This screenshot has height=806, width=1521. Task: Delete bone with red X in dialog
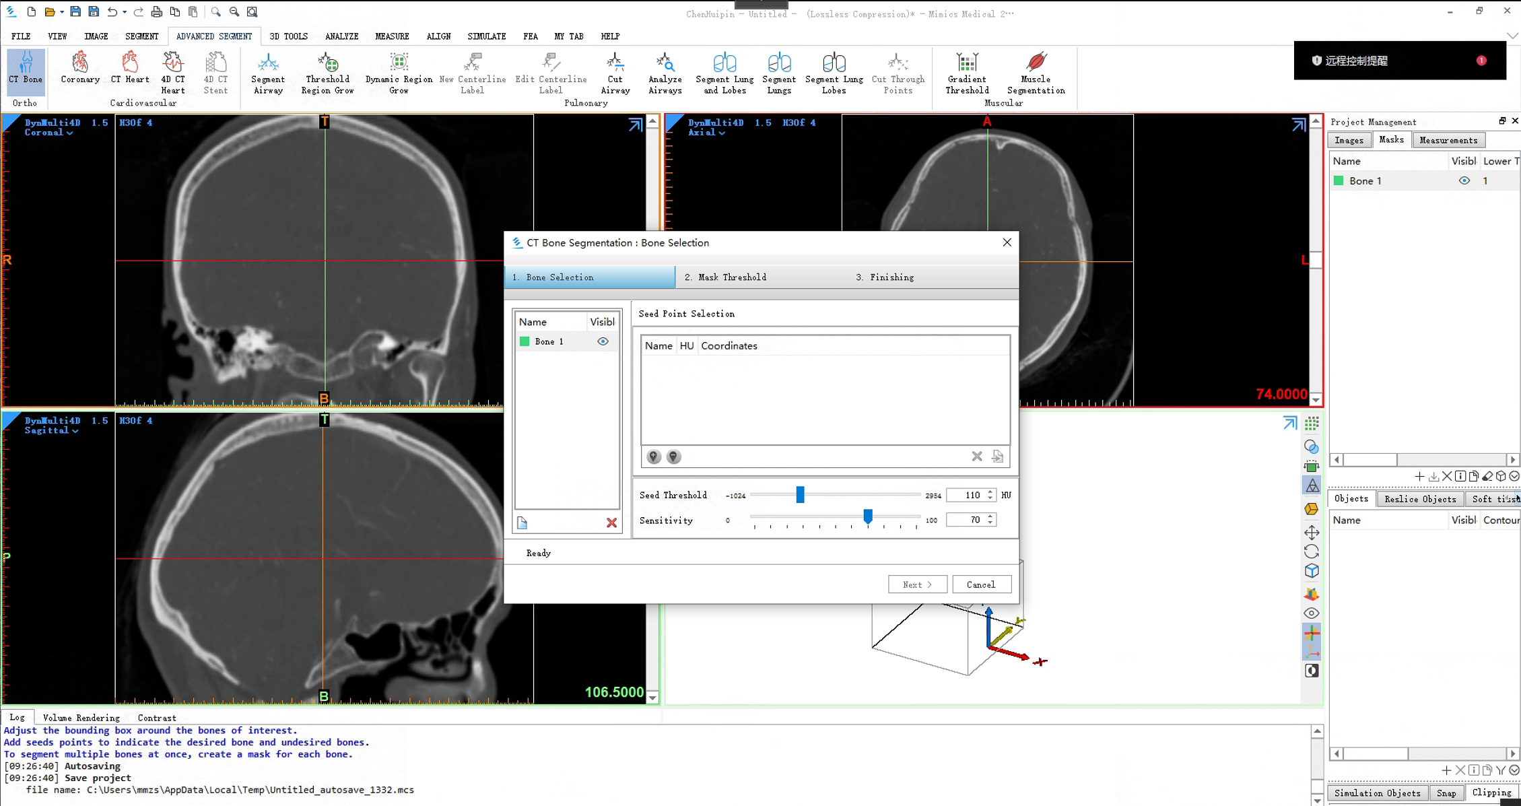[x=611, y=523]
